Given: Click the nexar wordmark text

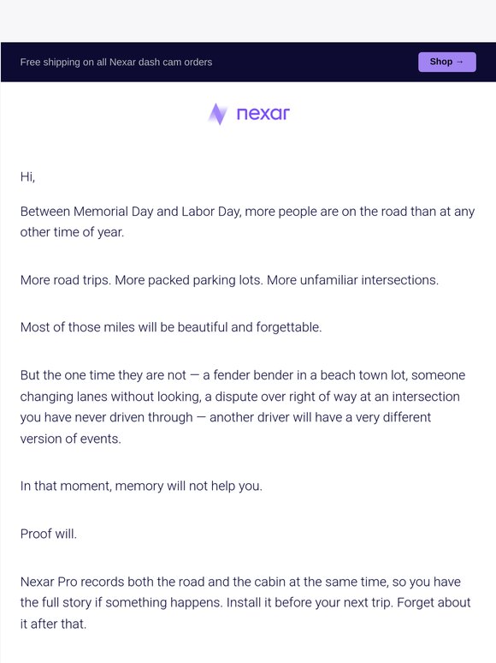Looking at the screenshot, I should [x=263, y=114].
